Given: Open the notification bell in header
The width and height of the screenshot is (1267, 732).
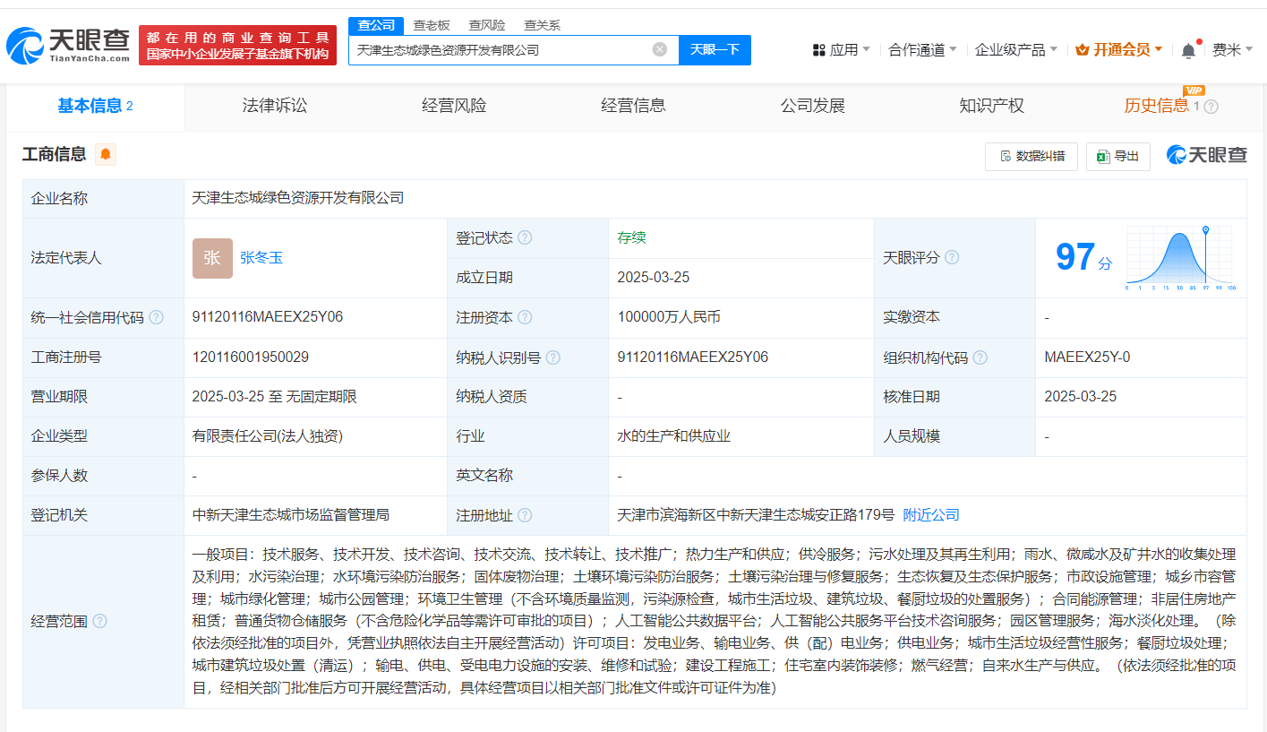Looking at the screenshot, I should [x=1188, y=50].
